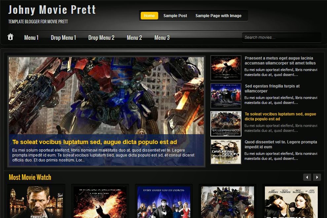Select Menu 1 in navigation
Image resolution: width=327 pixels, height=218 pixels.
[x=31, y=38]
